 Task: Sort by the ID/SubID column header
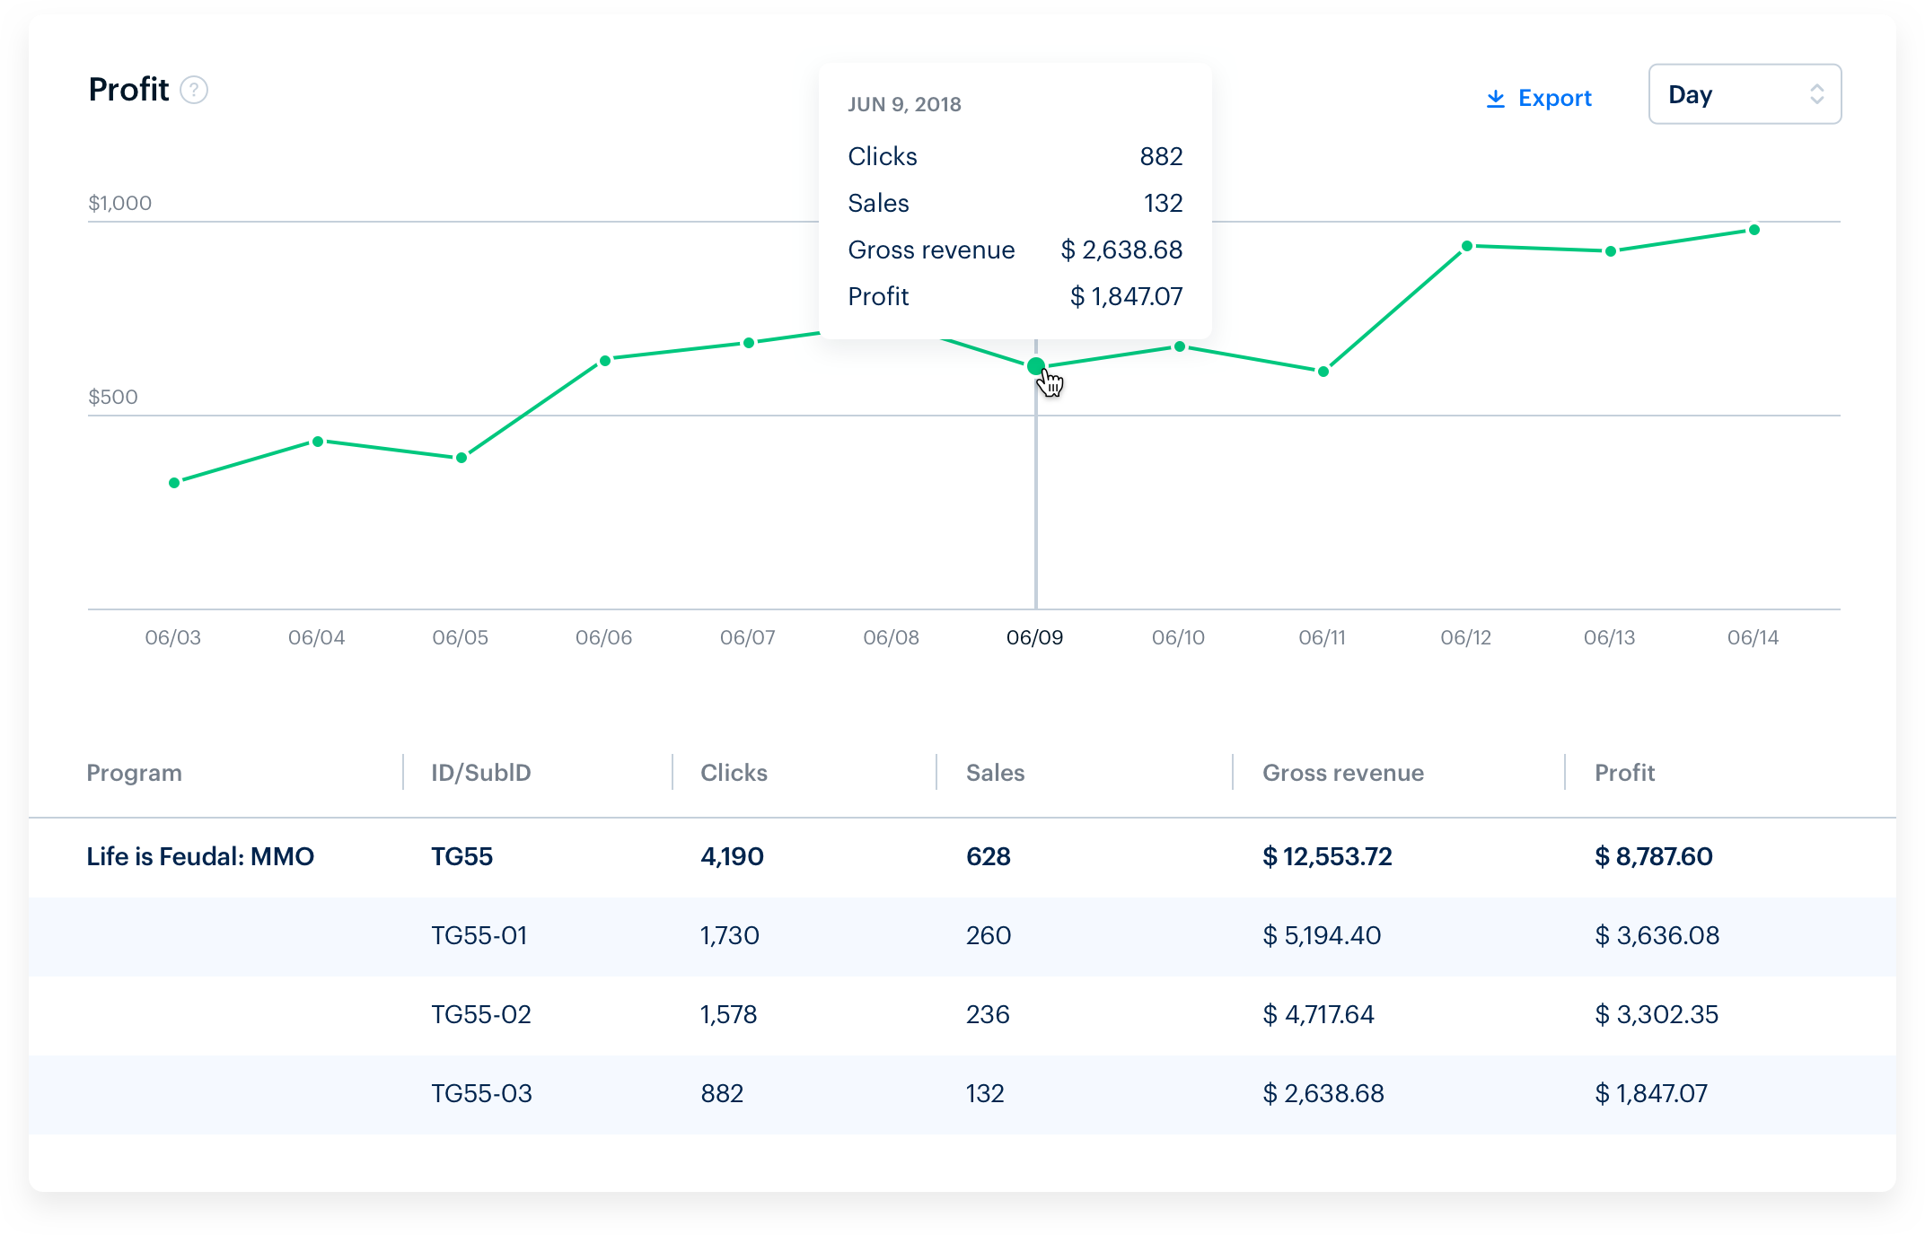coord(481,773)
